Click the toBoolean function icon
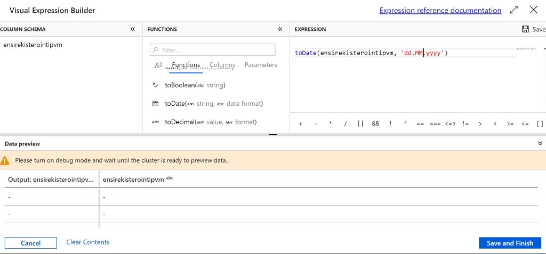This screenshot has width=546, height=254. pos(155,85)
